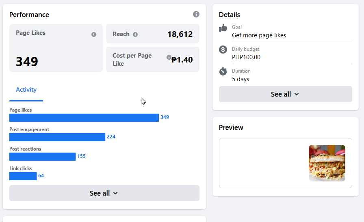Click the Cost per Page Like info icon
Image resolution: width=364 pixels, height=222 pixels.
[x=169, y=58]
